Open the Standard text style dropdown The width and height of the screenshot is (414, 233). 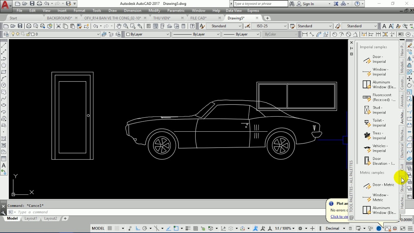point(225,26)
